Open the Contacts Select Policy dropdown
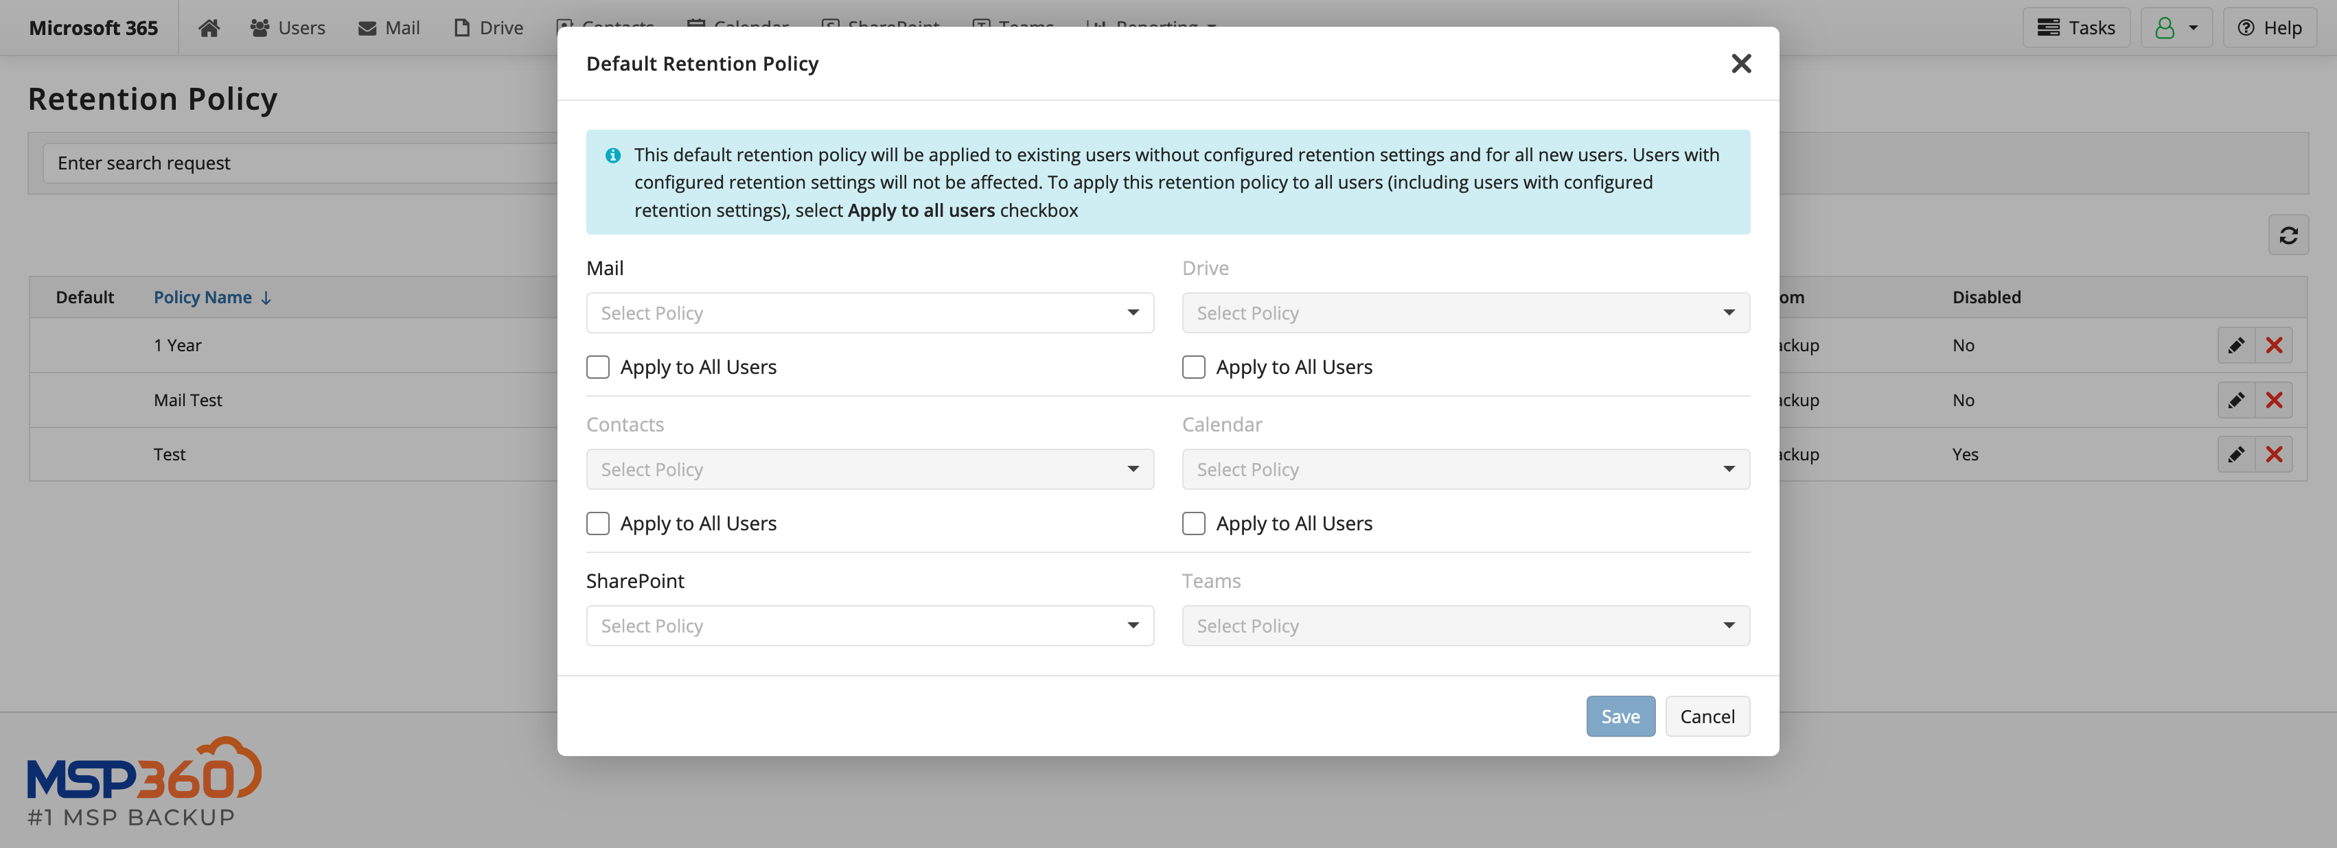 point(869,468)
